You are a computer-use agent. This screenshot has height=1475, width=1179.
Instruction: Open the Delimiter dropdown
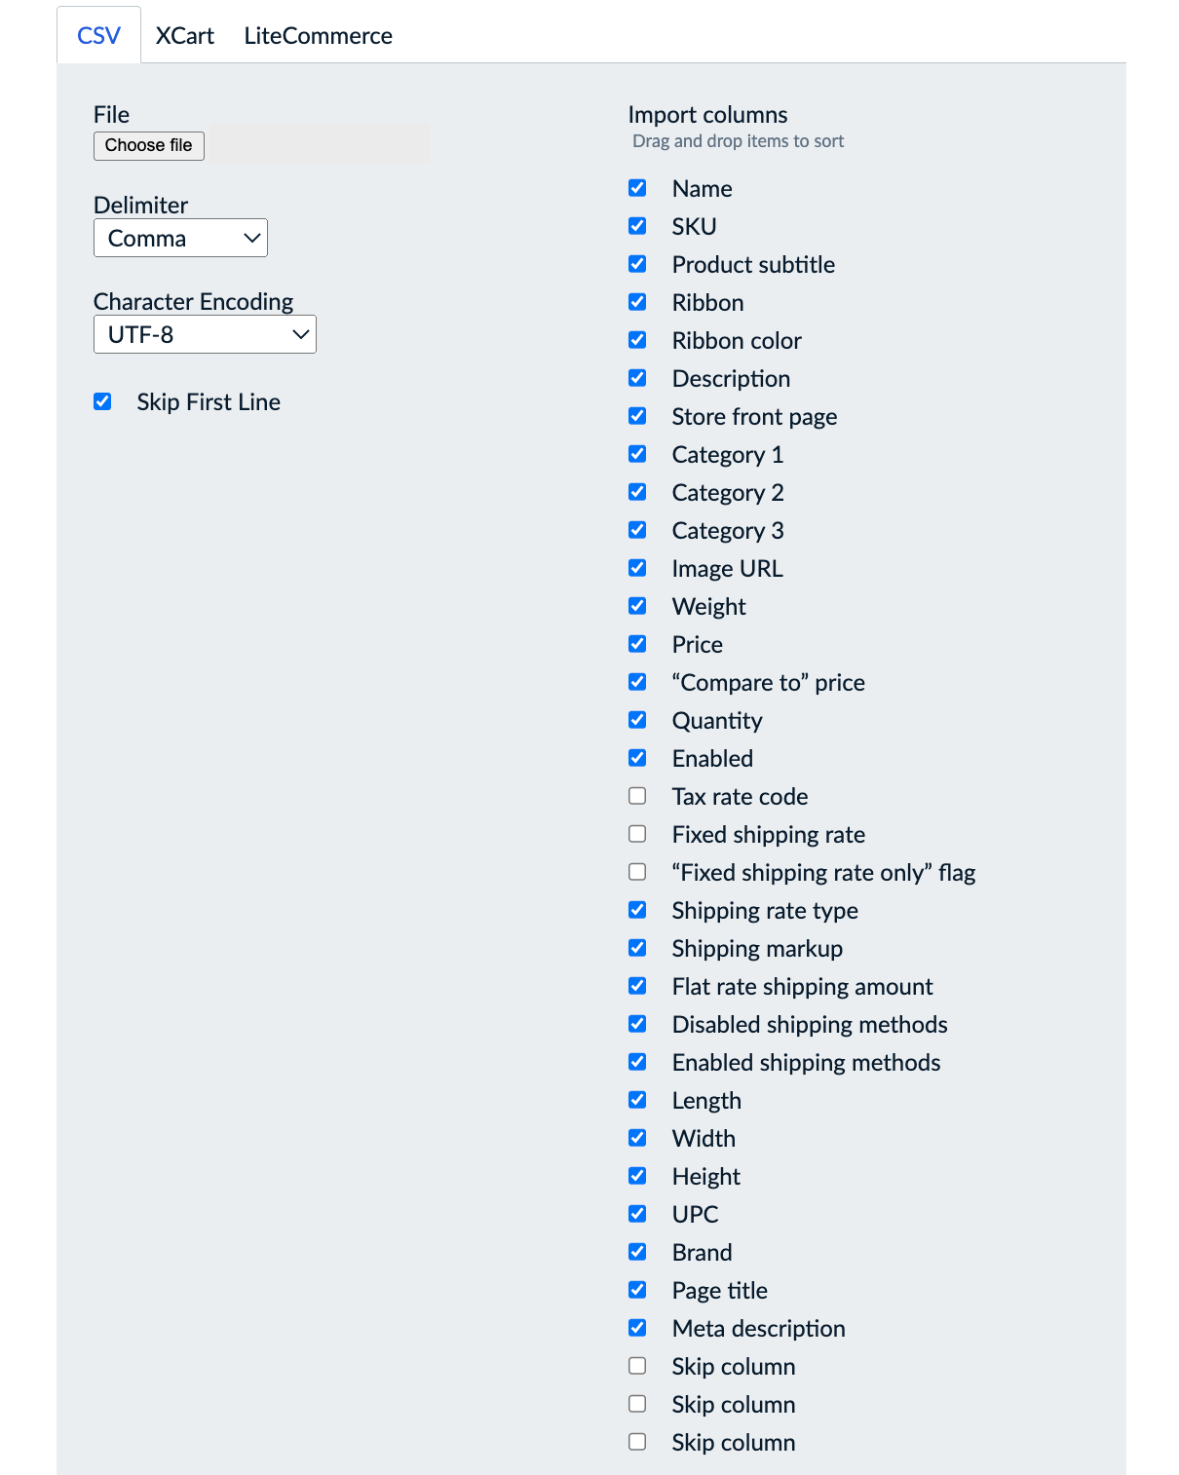coord(180,237)
